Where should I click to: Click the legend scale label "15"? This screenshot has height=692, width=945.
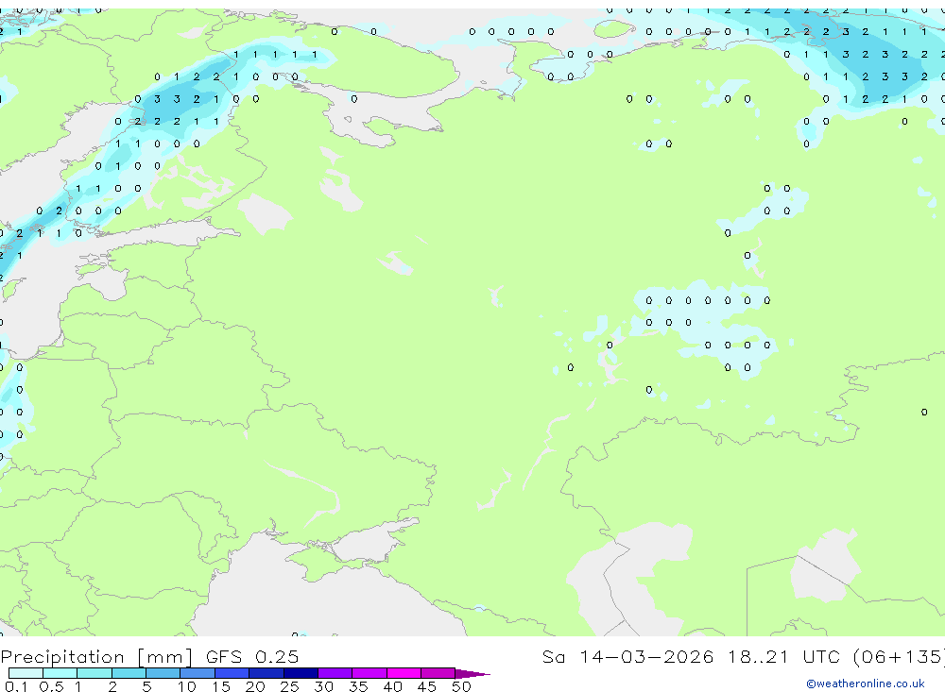coord(221,686)
